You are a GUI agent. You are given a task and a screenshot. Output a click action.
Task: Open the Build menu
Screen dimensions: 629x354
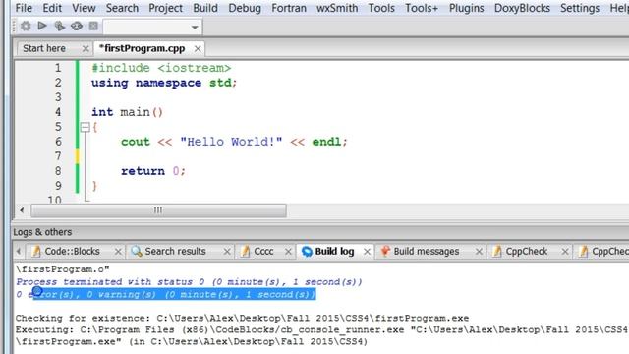coord(205,8)
